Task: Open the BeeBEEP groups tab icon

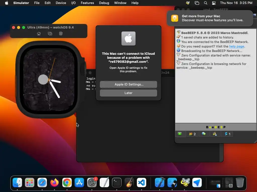Action: (x=215, y=134)
